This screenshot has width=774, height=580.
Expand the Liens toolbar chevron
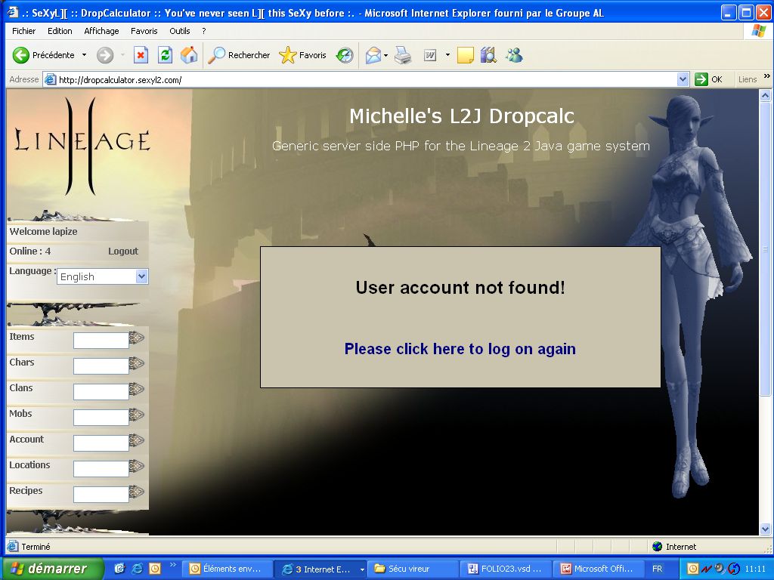click(766, 76)
